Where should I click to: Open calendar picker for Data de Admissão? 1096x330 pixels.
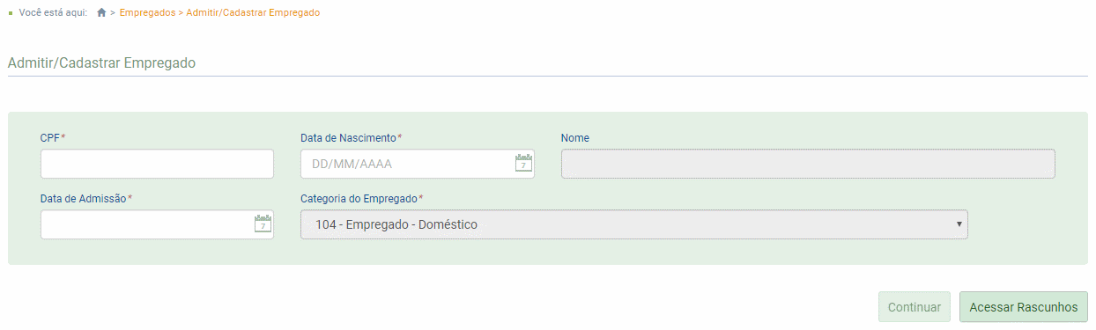pyautogui.click(x=263, y=224)
